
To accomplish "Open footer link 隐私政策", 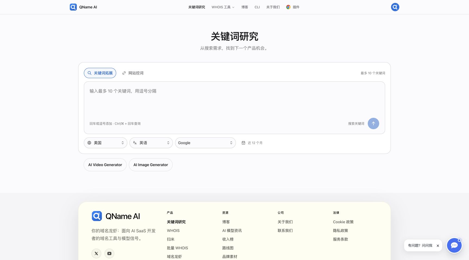I will click(x=341, y=231).
